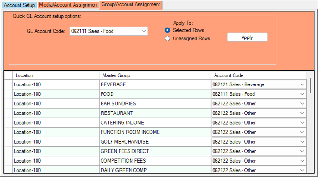Click Location-100 cell in the BEVERAGE row

56,84
